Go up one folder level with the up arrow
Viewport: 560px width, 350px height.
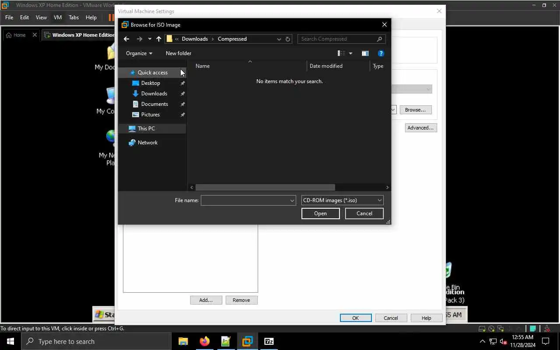click(x=158, y=39)
